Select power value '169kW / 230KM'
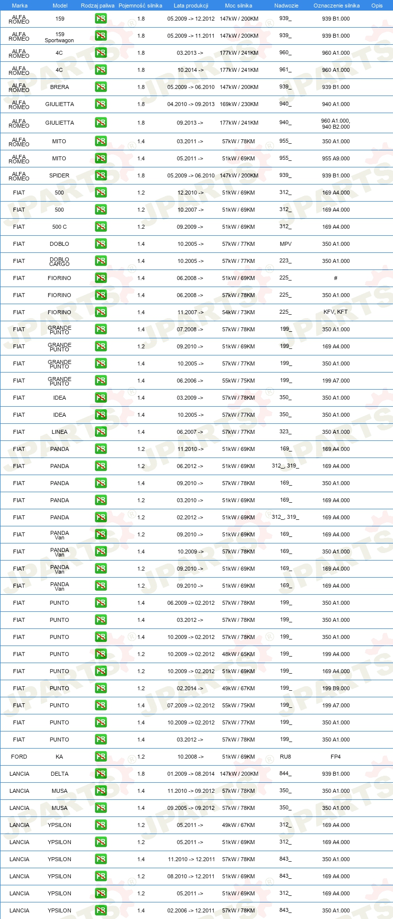 239,104
